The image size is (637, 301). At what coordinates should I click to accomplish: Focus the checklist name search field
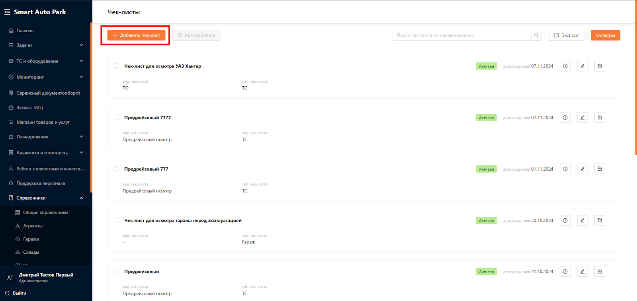click(x=462, y=35)
